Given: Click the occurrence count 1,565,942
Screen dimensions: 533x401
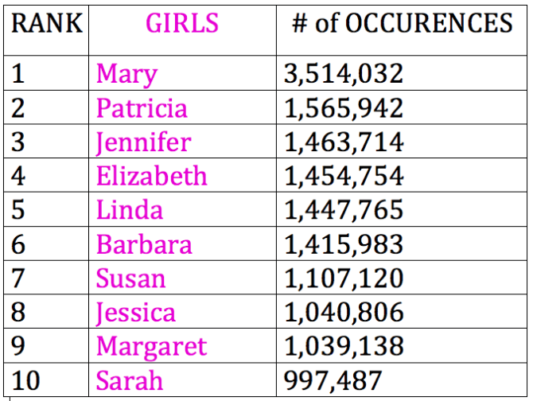Looking at the screenshot, I should (x=344, y=108).
